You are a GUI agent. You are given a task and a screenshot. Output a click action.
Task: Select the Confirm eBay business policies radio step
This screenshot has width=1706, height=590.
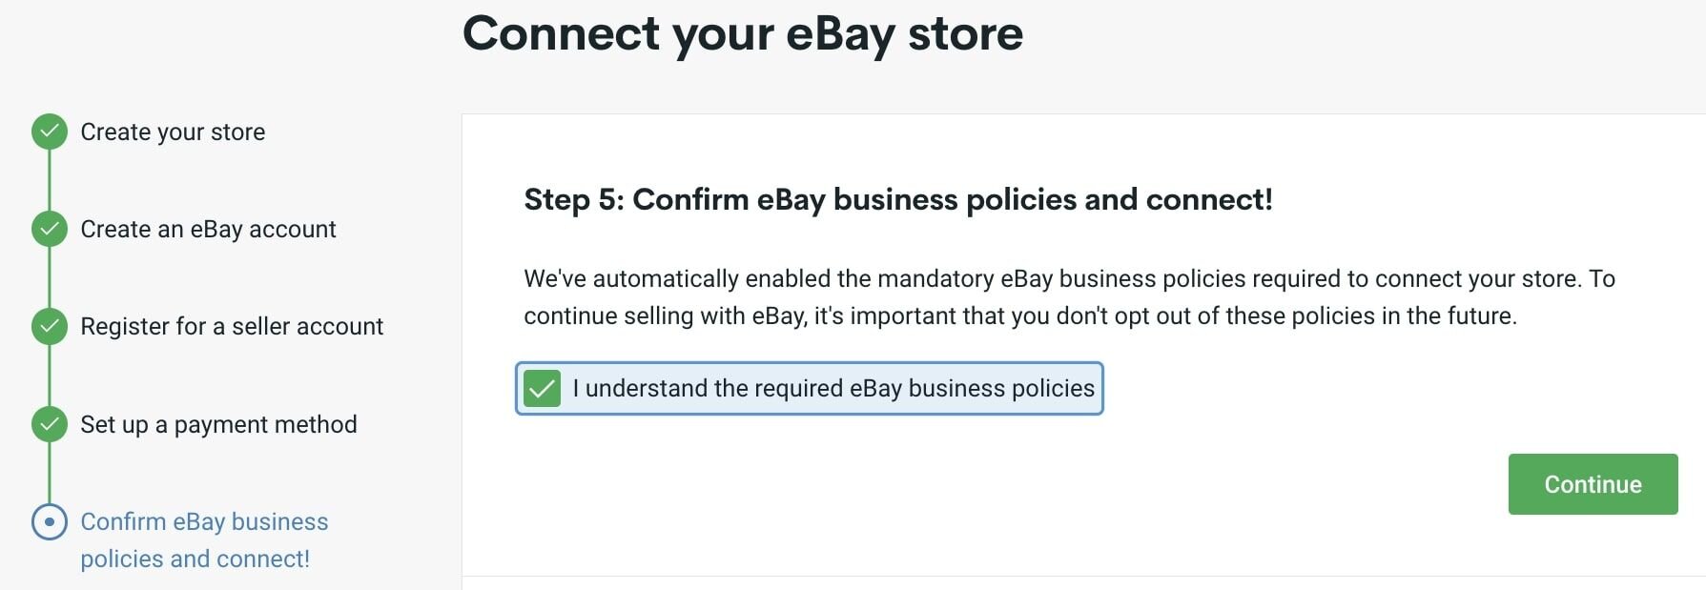(49, 521)
